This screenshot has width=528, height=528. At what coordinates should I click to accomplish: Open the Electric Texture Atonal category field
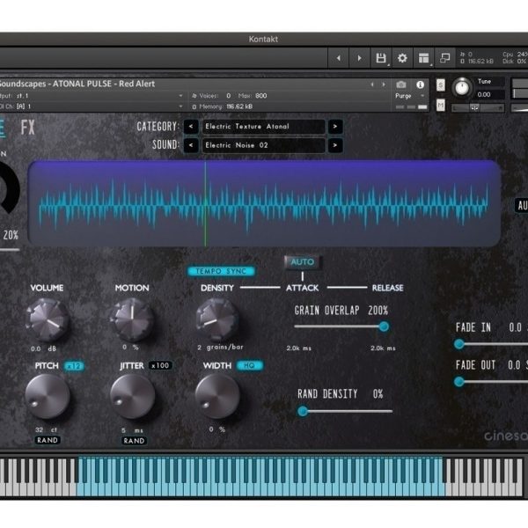[263, 127]
